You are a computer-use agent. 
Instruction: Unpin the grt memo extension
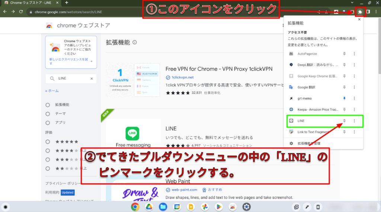(344, 98)
